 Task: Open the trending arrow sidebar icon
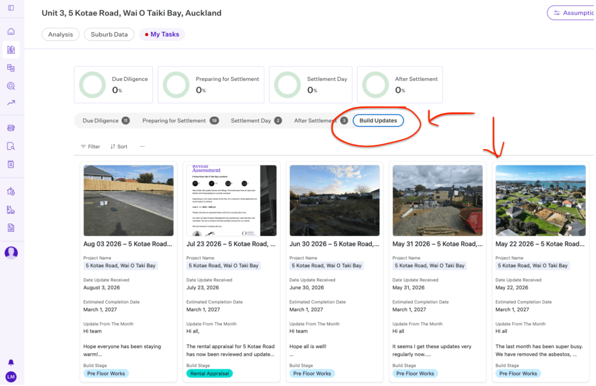pos(11,103)
